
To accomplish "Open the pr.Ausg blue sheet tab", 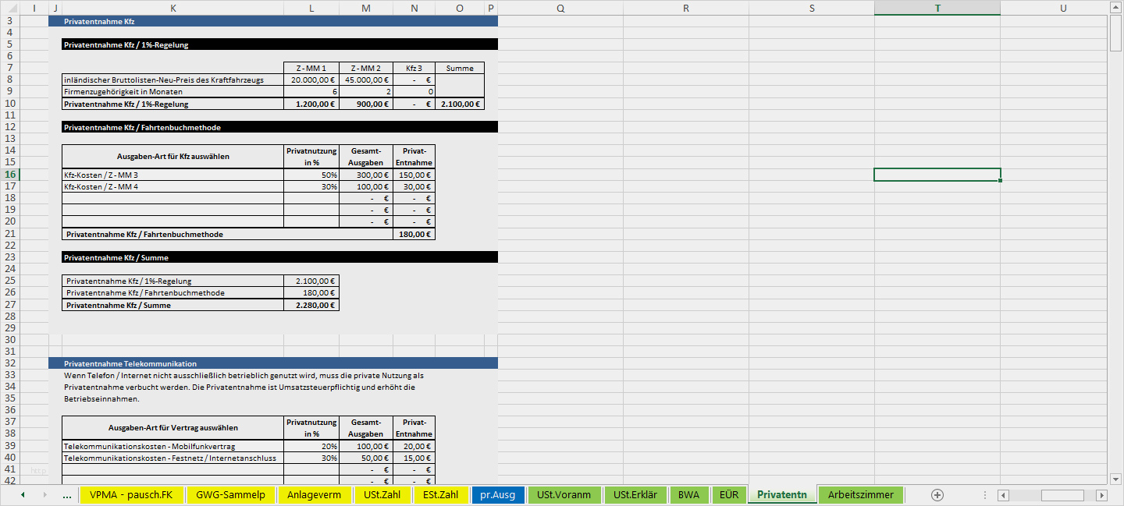I will point(497,495).
